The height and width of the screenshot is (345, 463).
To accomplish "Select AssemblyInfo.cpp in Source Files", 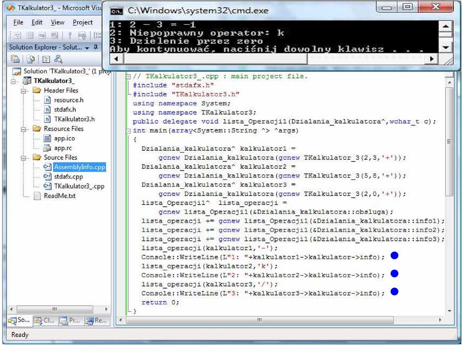I will [x=80, y=167].
